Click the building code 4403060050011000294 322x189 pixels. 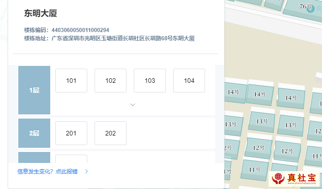(x=80, y=30)
